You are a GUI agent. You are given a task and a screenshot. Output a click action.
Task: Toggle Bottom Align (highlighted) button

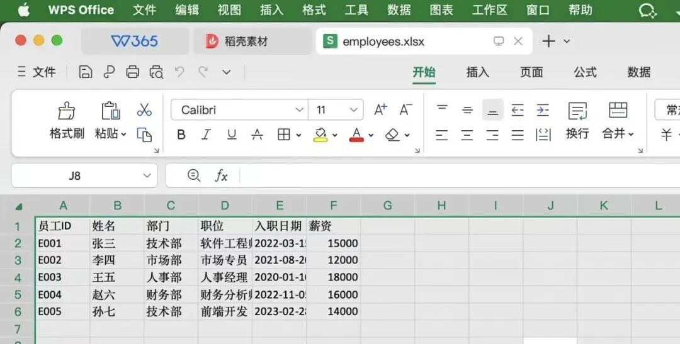coord(492,110)
